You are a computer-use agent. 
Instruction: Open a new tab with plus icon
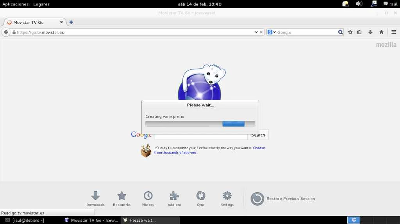point(71,22)
